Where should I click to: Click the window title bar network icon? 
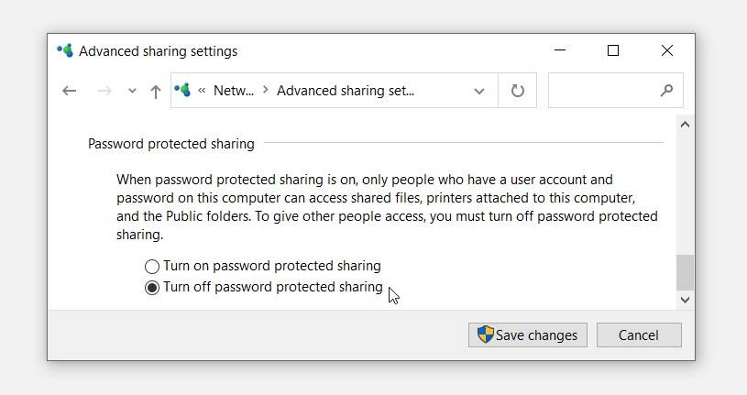pos(65,51)
